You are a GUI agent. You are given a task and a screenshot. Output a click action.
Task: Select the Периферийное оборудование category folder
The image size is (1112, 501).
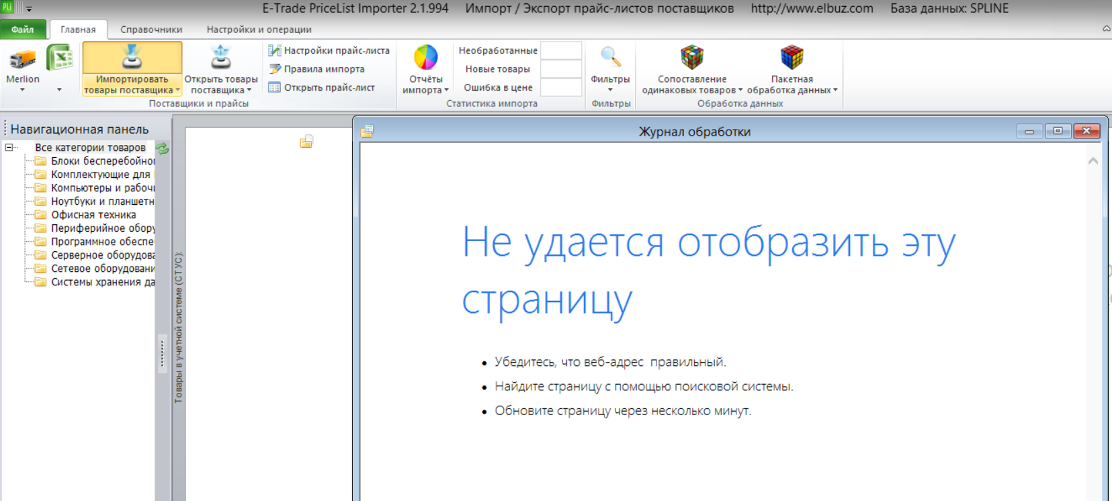tap(95, 228)
